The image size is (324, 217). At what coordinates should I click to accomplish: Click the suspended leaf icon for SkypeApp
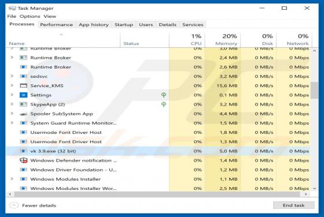click(x=163, y=104)
